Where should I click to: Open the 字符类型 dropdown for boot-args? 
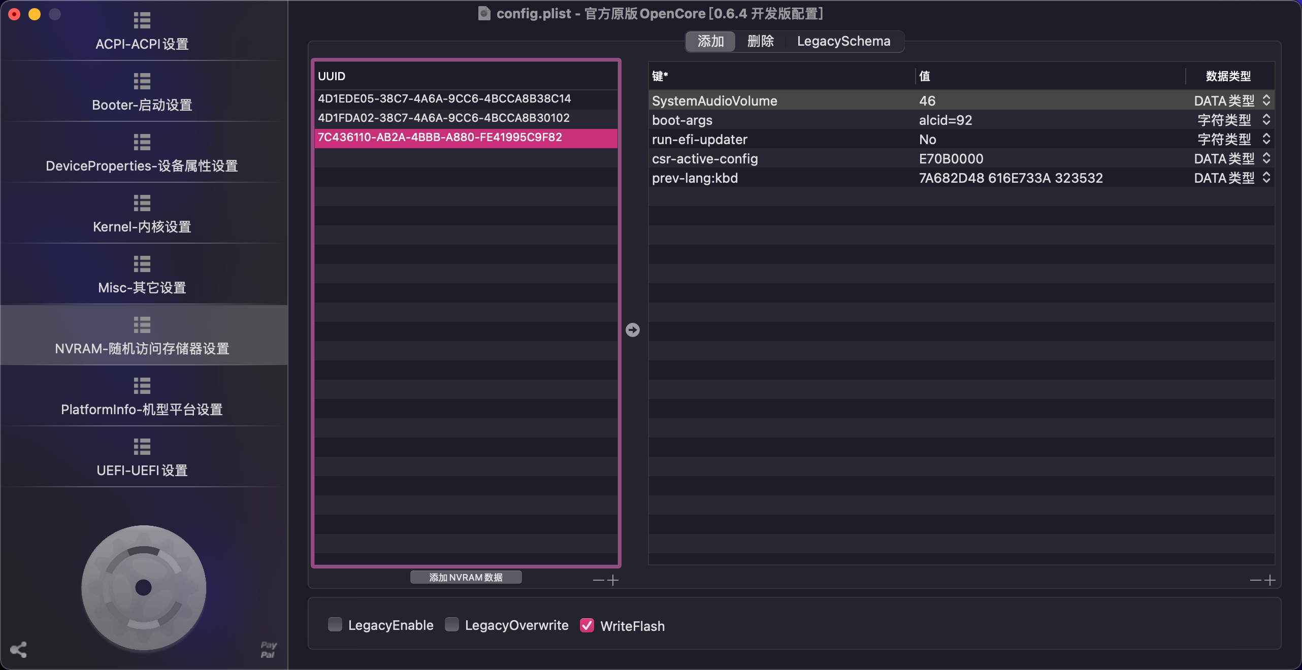point(1267,120)
